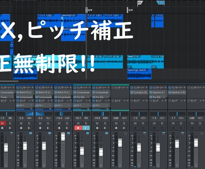Image resolution: width=205 pixels, height=169 pixels.
Task: Click the -19.8 volume value
Action: point(97,118)
